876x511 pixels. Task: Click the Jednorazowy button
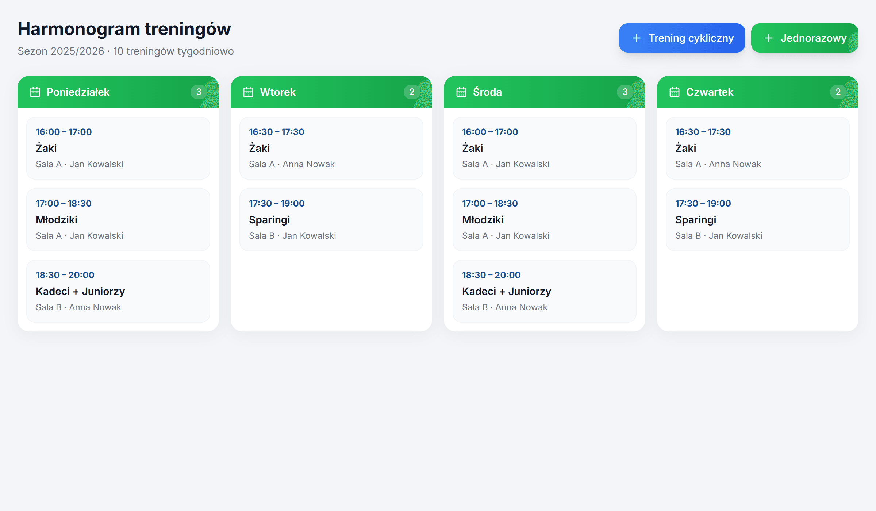coord(804,38)
